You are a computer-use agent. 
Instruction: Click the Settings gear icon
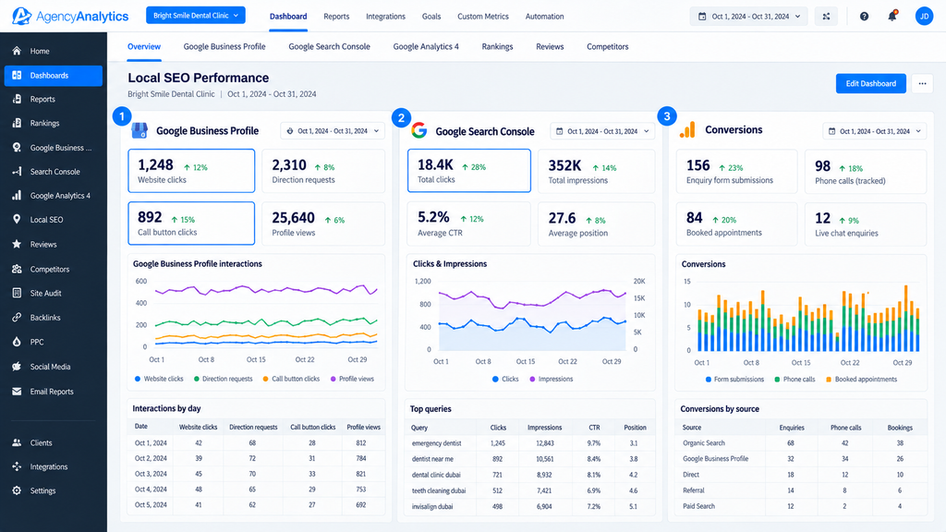(x=17, y=491)
